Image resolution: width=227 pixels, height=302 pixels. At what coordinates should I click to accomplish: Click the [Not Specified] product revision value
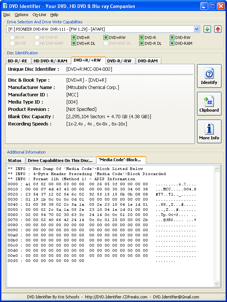pos(81,109)
